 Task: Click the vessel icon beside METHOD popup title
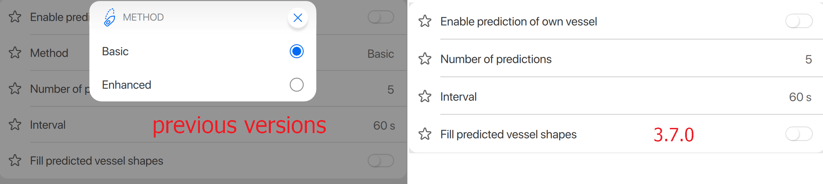tap(109, 17)
